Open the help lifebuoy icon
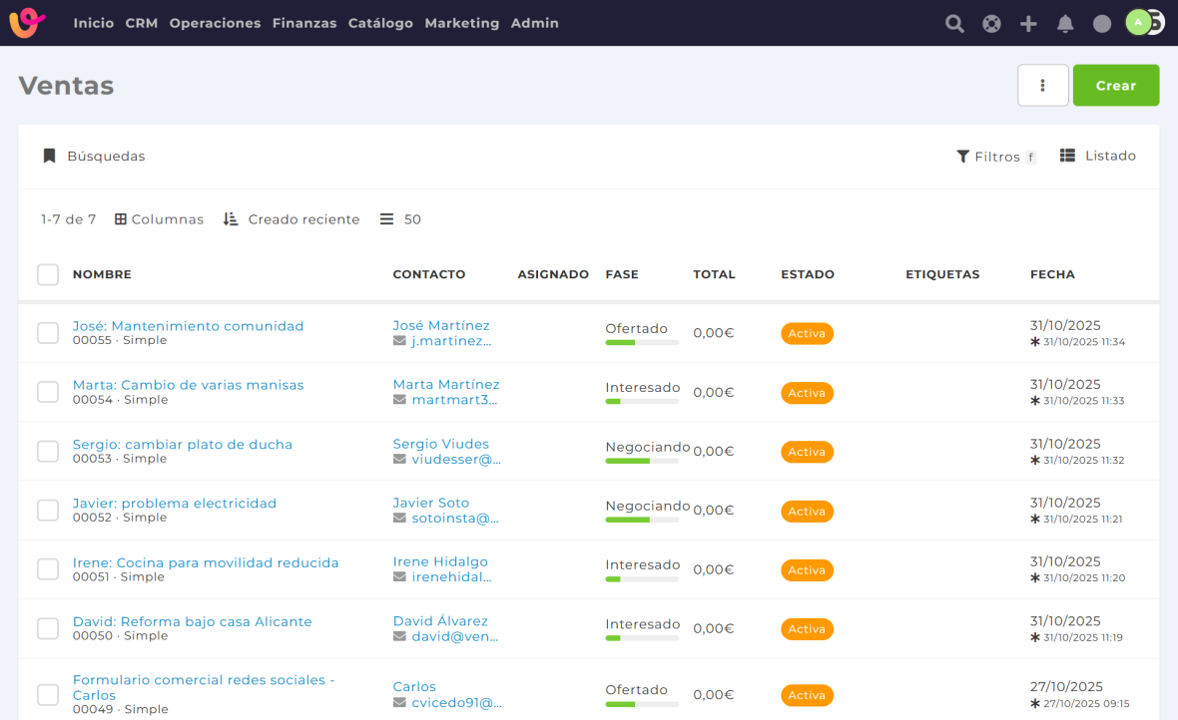The height and width of the screenshot is (720, 1178). click(x=991, y=23)
